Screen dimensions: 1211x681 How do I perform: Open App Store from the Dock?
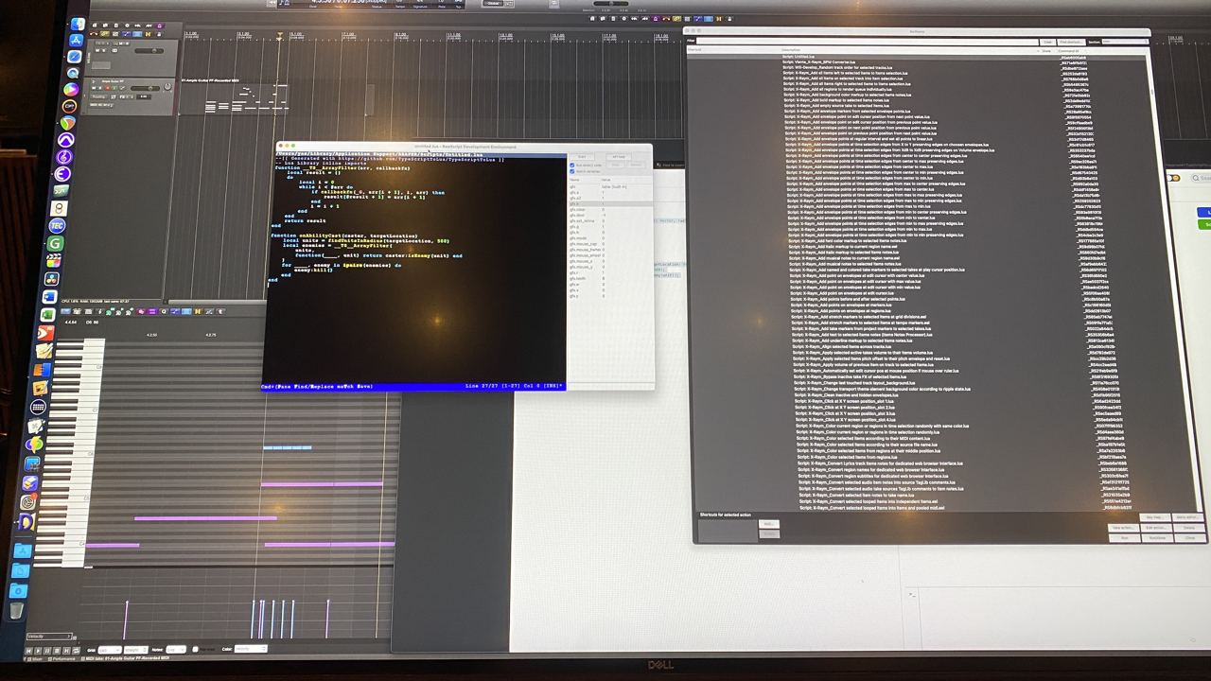click(77, 41)
